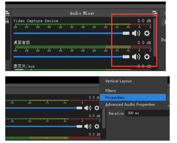Open the lower gear icon in the bottom mixer
This screenshot has width=177, height=143.
coord(97,126)
